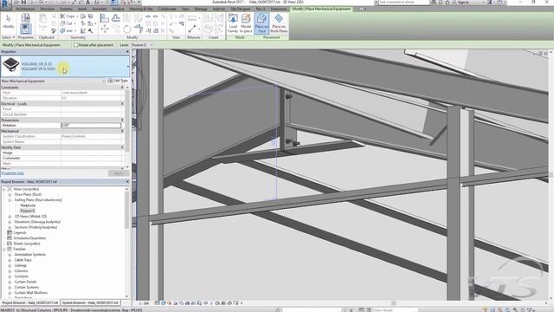
Task: Click the Families icon in Project Browser
Action: point(10,249)
